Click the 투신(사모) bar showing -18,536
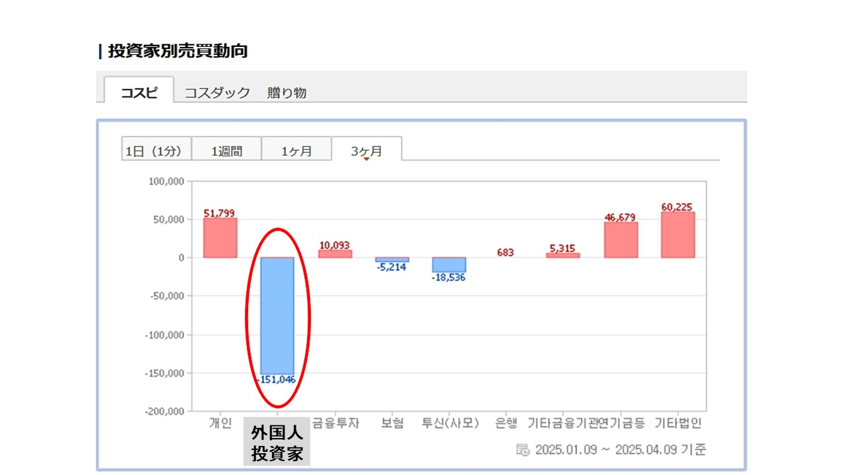 (449, 265)
